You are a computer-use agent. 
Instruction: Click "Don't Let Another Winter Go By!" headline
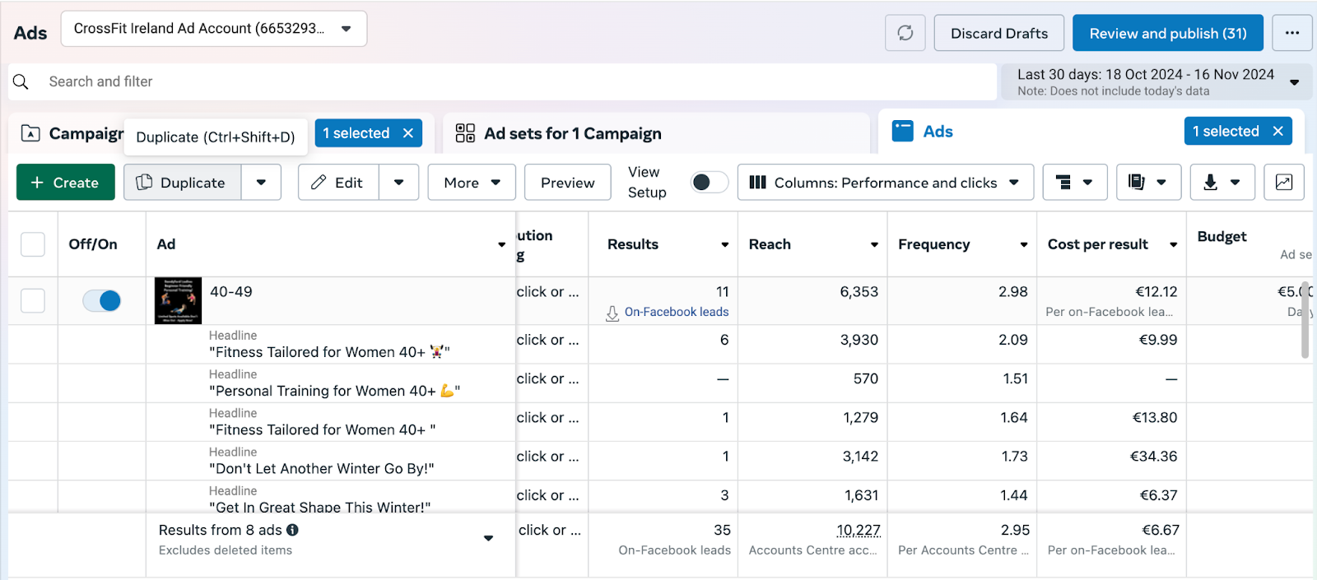[322, 468]
